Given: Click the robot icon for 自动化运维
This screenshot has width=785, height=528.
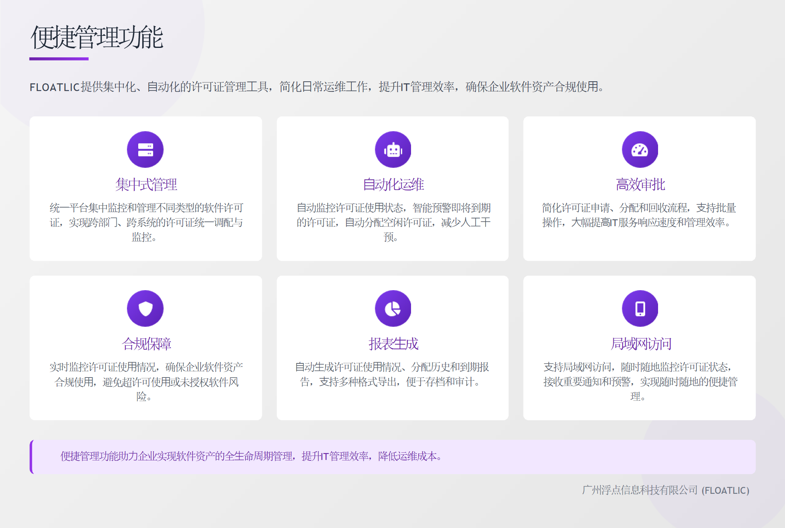Looking at the screenshot, I should (393, 149).
